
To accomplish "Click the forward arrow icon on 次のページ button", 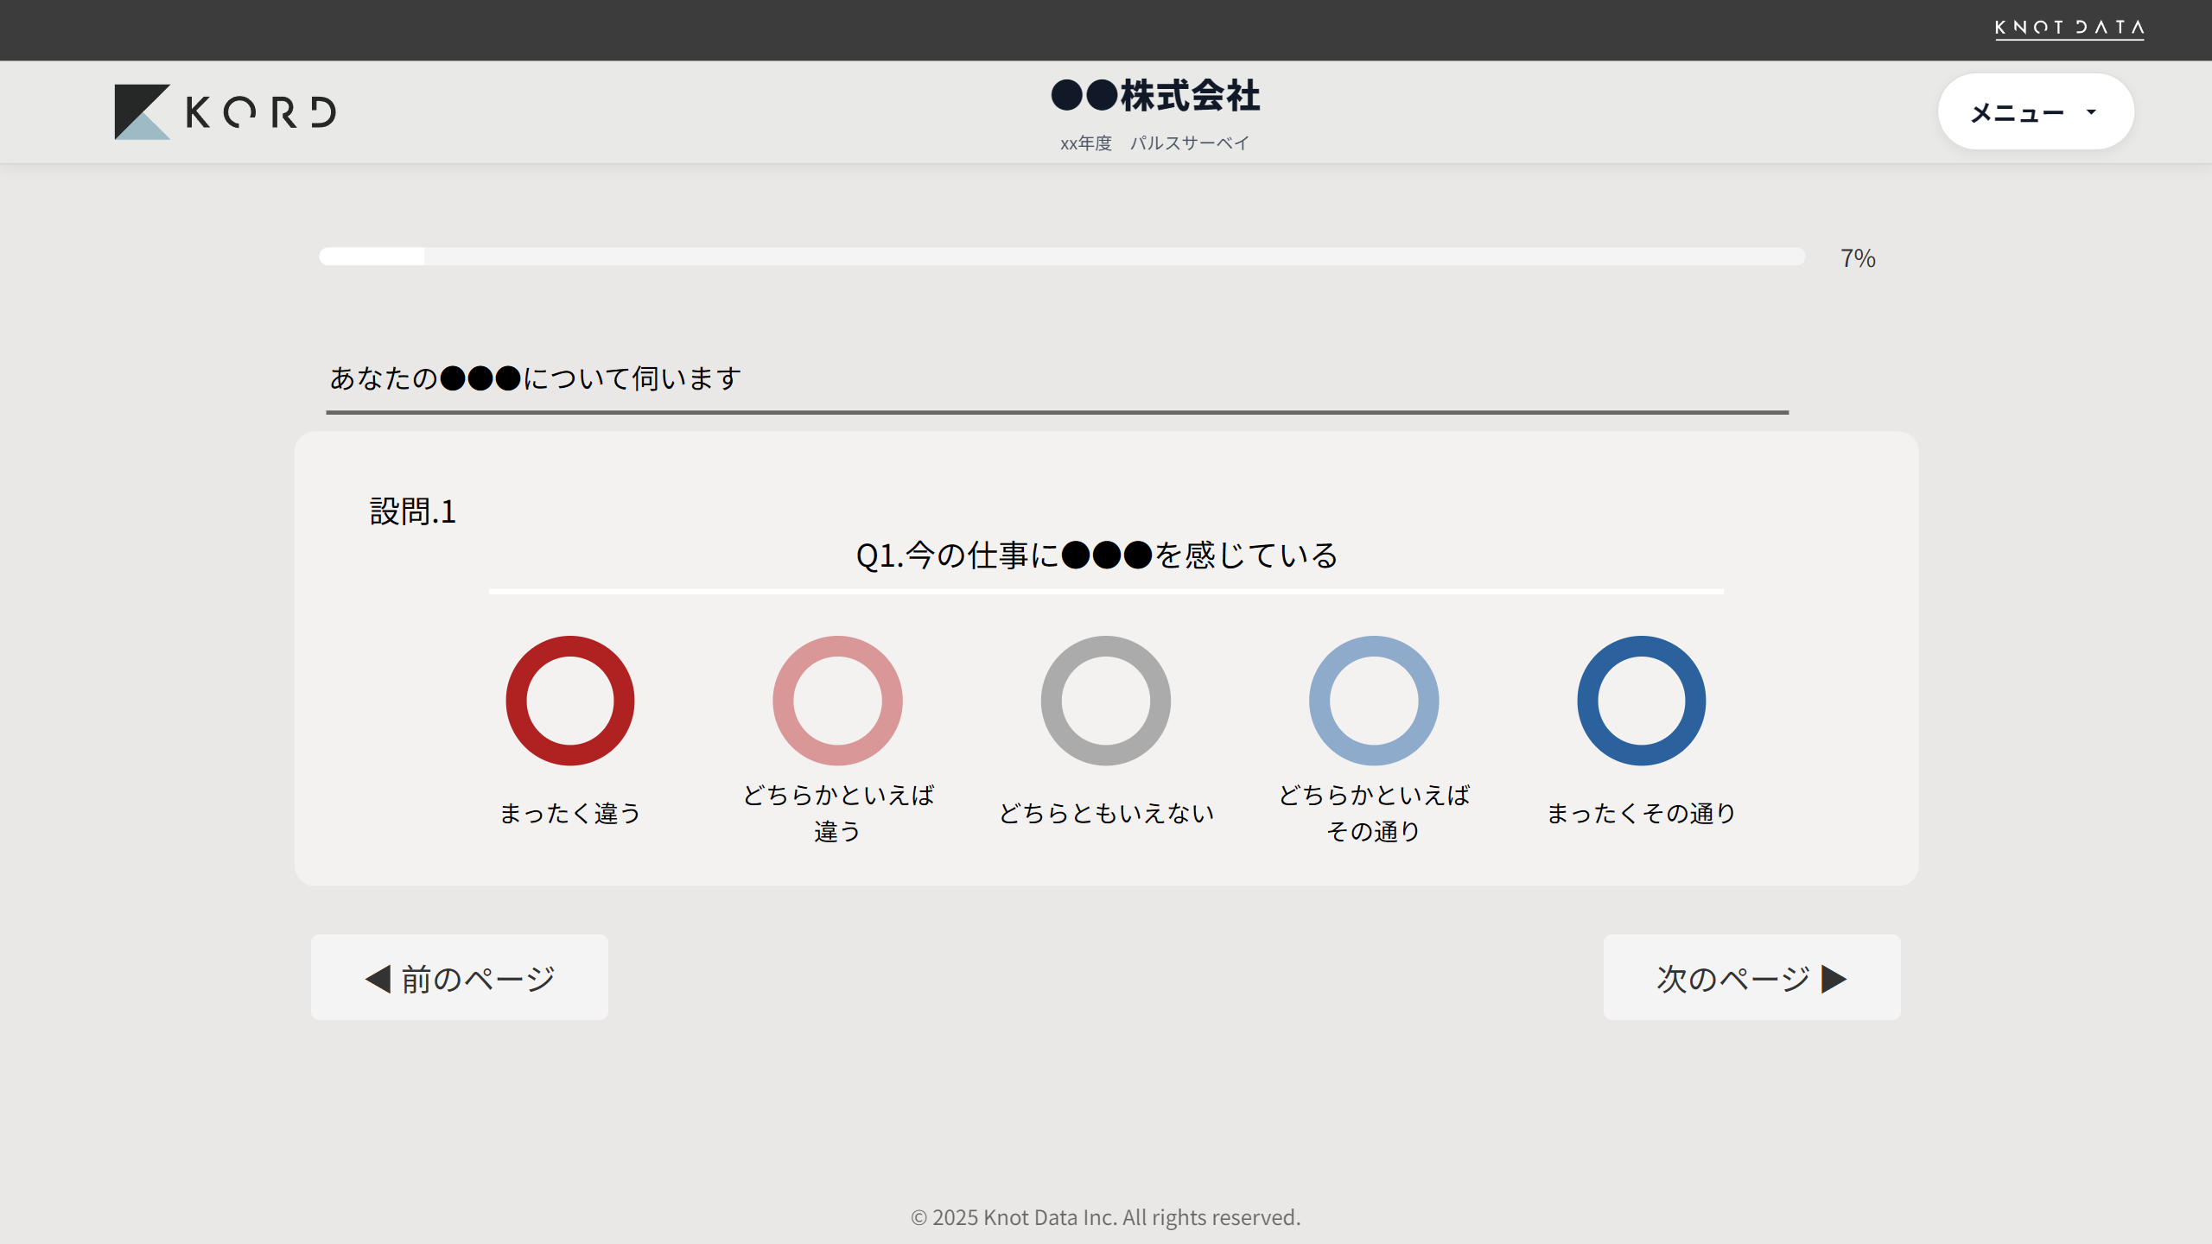I will click(1832, 977).
